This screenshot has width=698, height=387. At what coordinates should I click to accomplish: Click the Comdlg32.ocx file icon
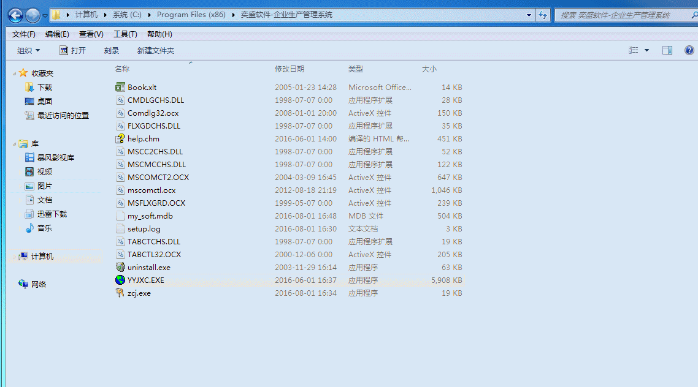tap(120, 113)
